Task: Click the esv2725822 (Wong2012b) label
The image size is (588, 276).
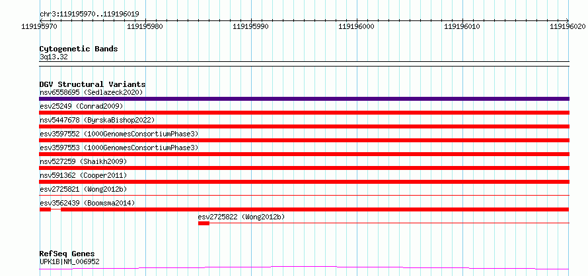Action: (x=242, y=217)
